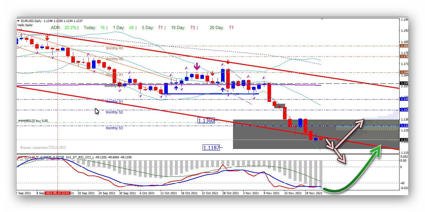Click the Monthly S2 pivot label

(114, 112)
